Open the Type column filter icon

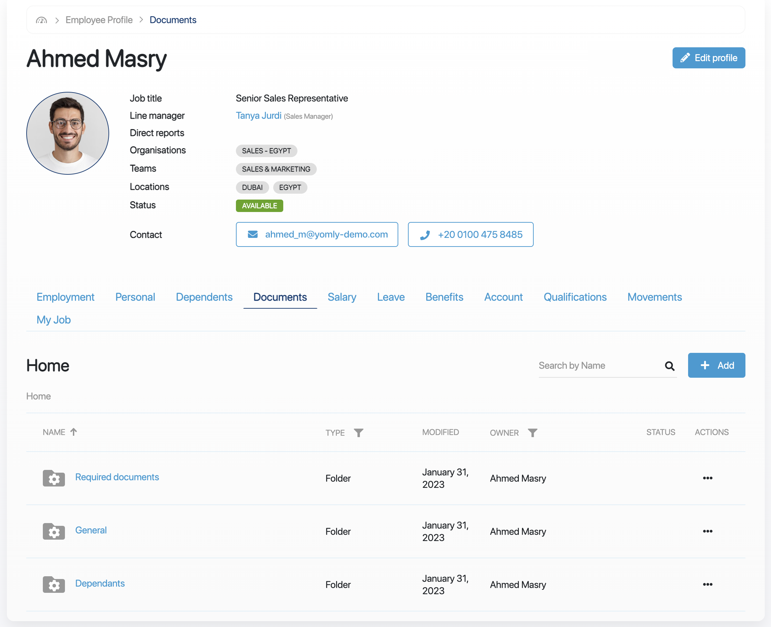[x=358, y=433]
